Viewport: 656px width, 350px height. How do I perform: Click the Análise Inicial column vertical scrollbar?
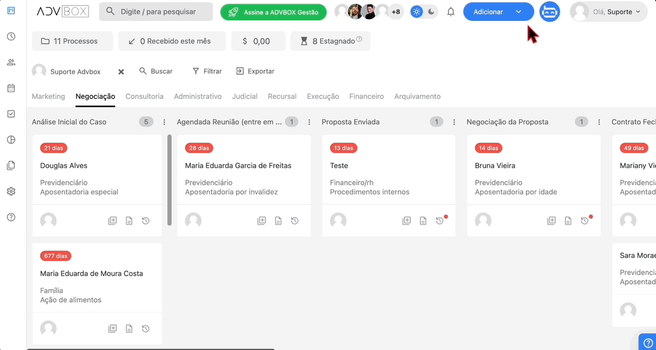169,180
